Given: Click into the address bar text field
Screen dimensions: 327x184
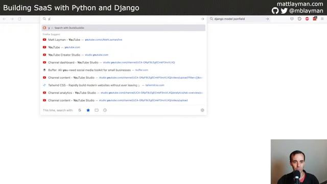Looking at the screenshot, I should [124, 19].
